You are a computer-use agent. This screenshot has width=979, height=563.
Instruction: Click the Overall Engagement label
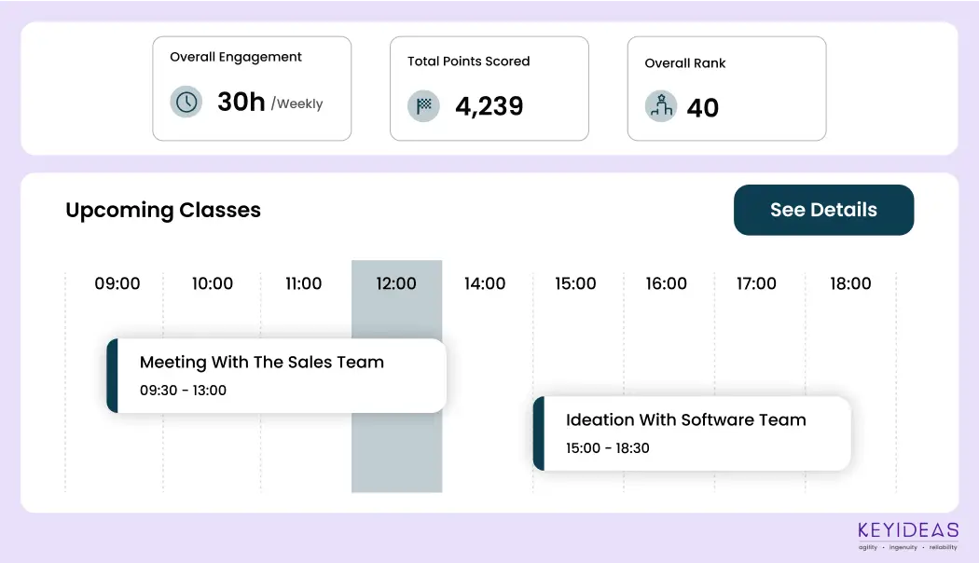[x=235, y=57]
